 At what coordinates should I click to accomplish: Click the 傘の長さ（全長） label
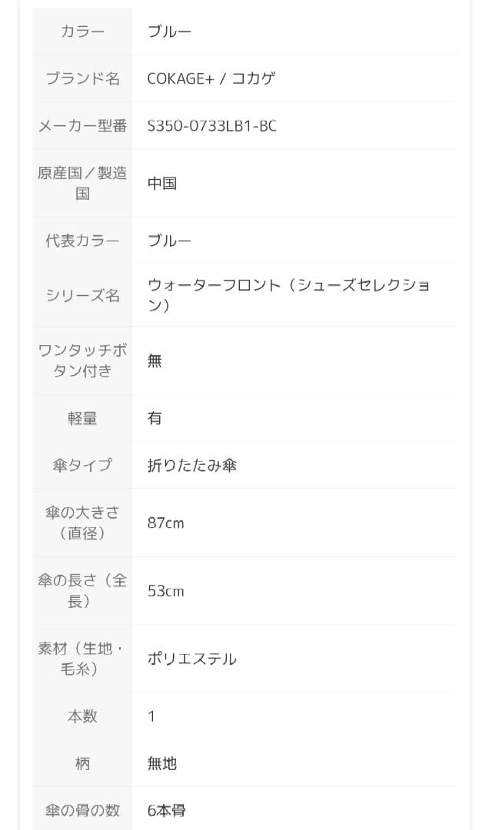point(82,590)
